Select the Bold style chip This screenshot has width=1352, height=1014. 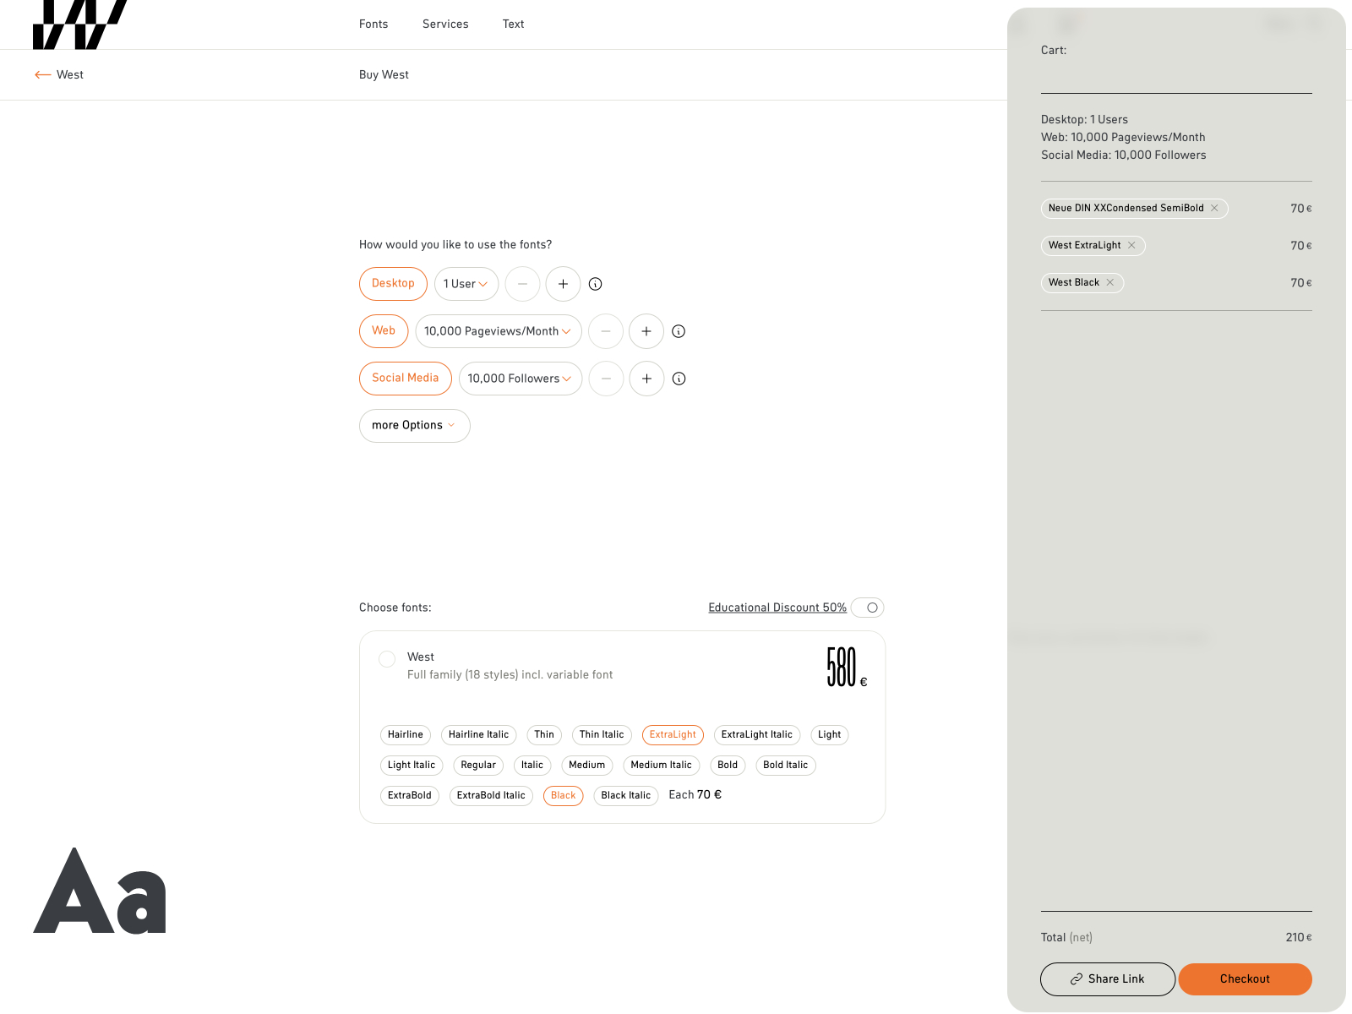tap(728, 766)
